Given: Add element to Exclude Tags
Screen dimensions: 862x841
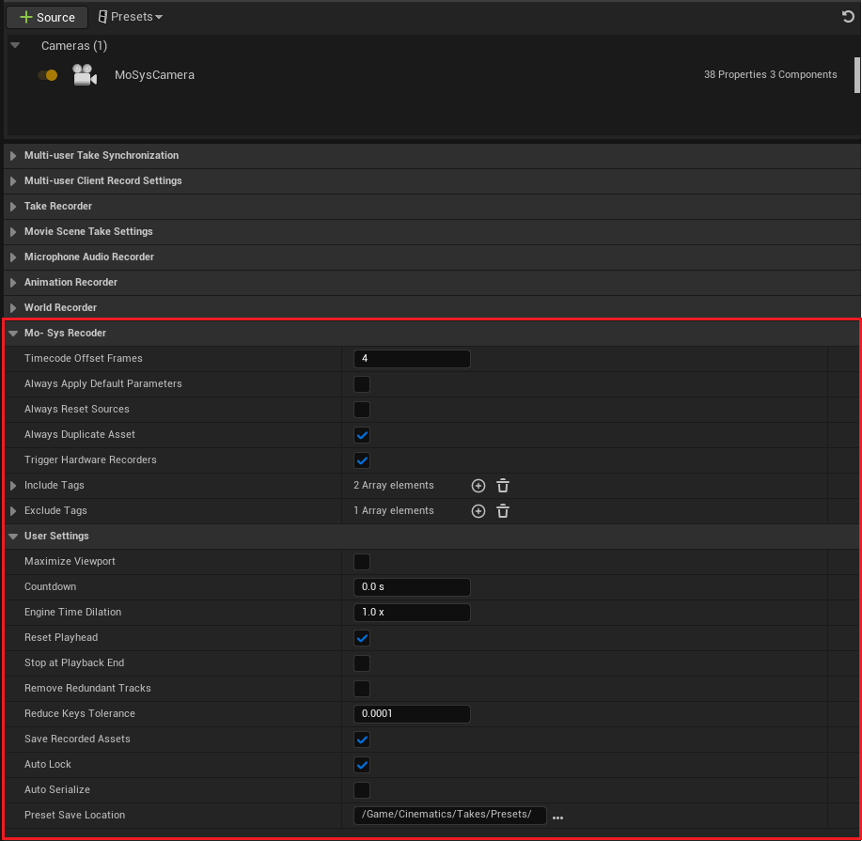Looking at the screenshot, I should point(478,511).
